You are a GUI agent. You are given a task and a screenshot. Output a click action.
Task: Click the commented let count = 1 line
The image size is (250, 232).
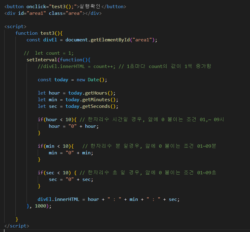[49, 53]
